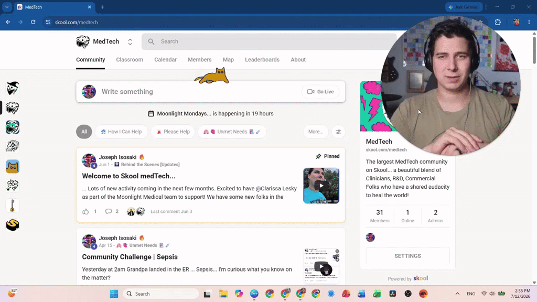Open Windows Start menu
Screen dimensions: 537x302
[114, 294]
